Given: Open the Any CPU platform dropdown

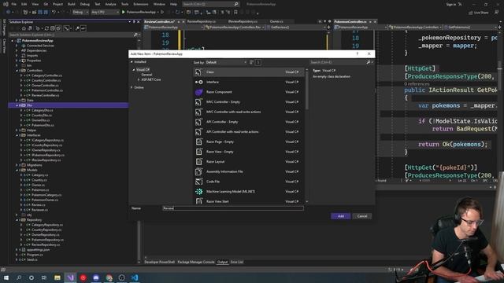Looking at the screenshot, I should coord(105,12).
